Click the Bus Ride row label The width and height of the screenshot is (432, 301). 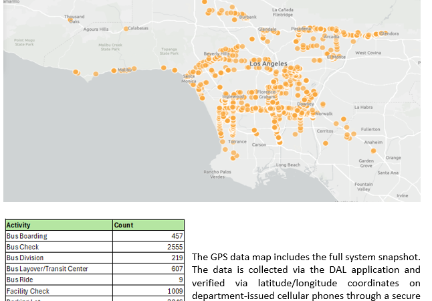19,280
